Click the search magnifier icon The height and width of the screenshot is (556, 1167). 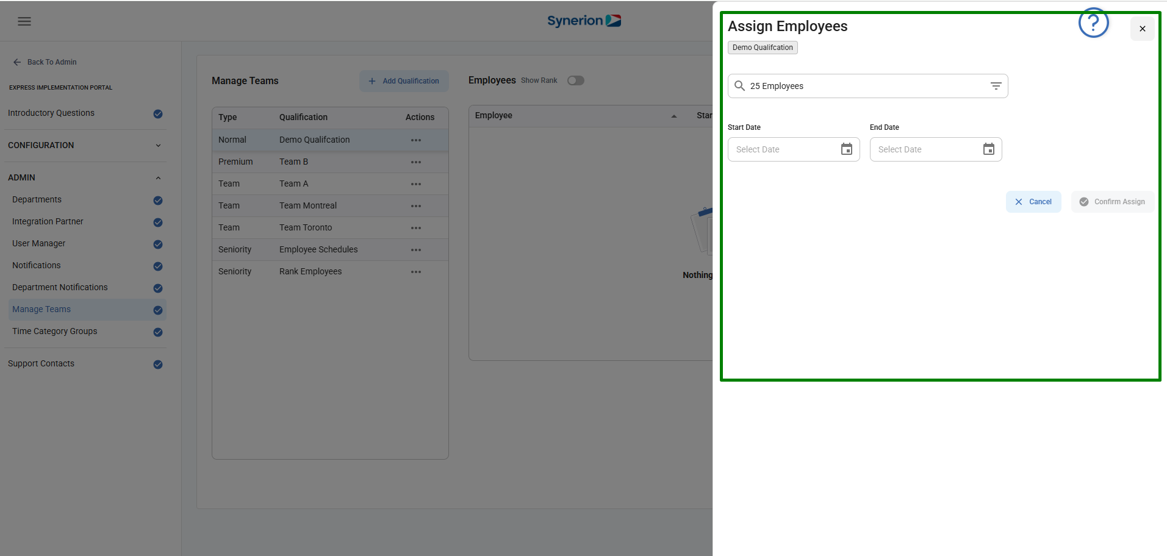click(739, 85)
